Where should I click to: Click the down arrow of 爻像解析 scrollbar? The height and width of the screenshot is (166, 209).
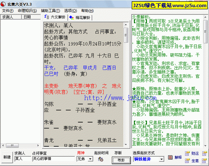tap(205, 146)
